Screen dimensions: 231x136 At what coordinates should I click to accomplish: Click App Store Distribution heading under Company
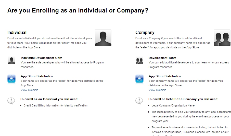pos(165,76)
